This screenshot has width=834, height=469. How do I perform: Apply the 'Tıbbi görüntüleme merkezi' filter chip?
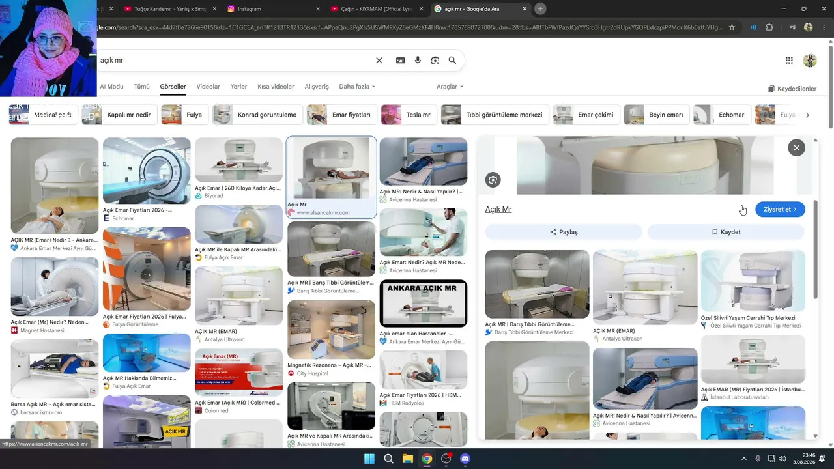pyautogui.click(x=495, y=115)
